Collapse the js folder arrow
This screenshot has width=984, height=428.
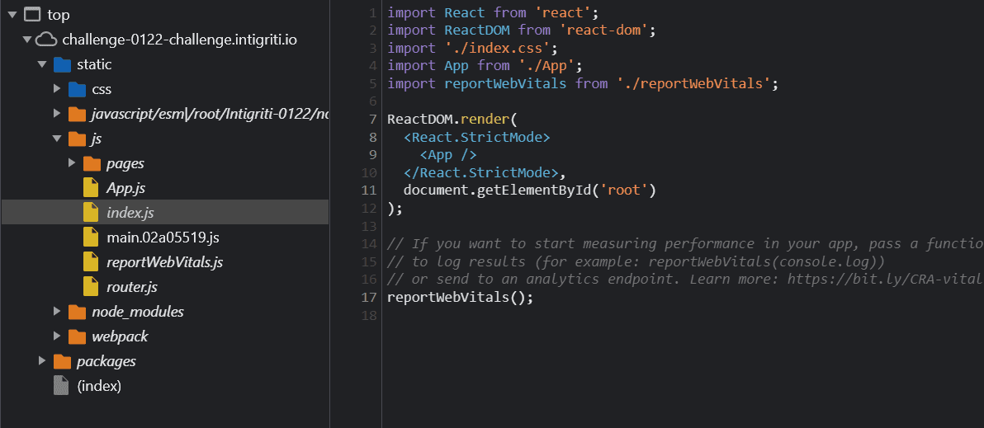click(57, 139)
